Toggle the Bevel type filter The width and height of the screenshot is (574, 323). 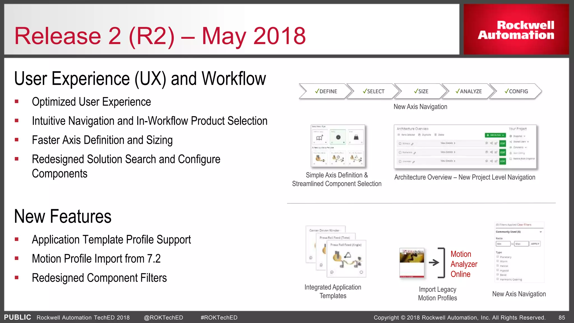coord(497,274)
